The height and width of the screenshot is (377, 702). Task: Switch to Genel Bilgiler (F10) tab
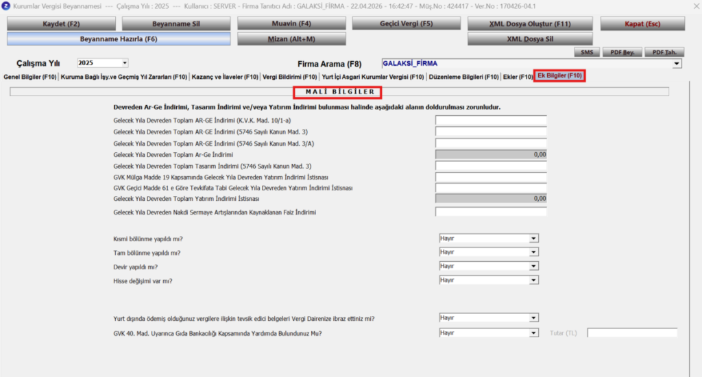click(30, 77)
